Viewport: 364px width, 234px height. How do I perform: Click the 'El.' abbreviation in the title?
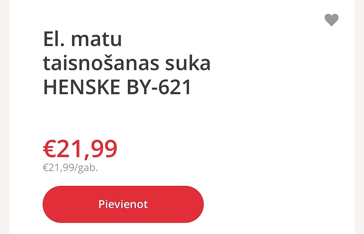point(54,39)
